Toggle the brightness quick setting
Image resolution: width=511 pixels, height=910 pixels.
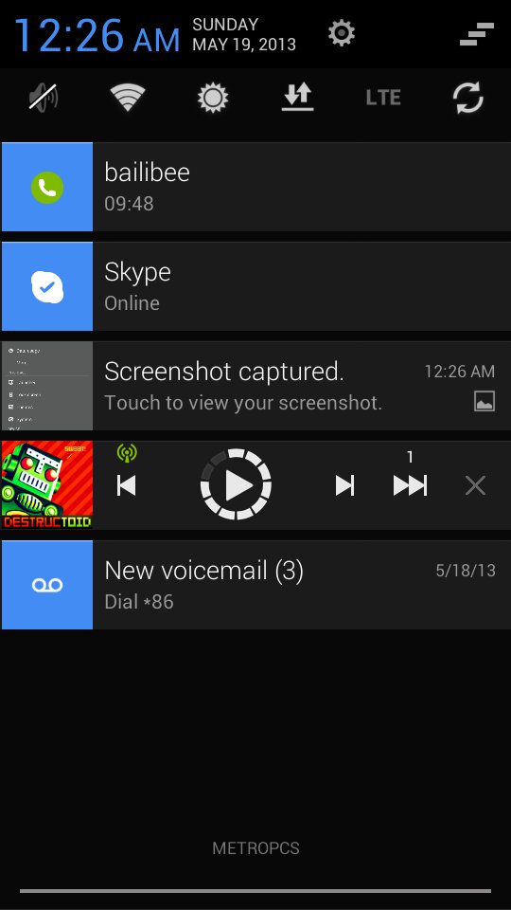tap(213, 97)
